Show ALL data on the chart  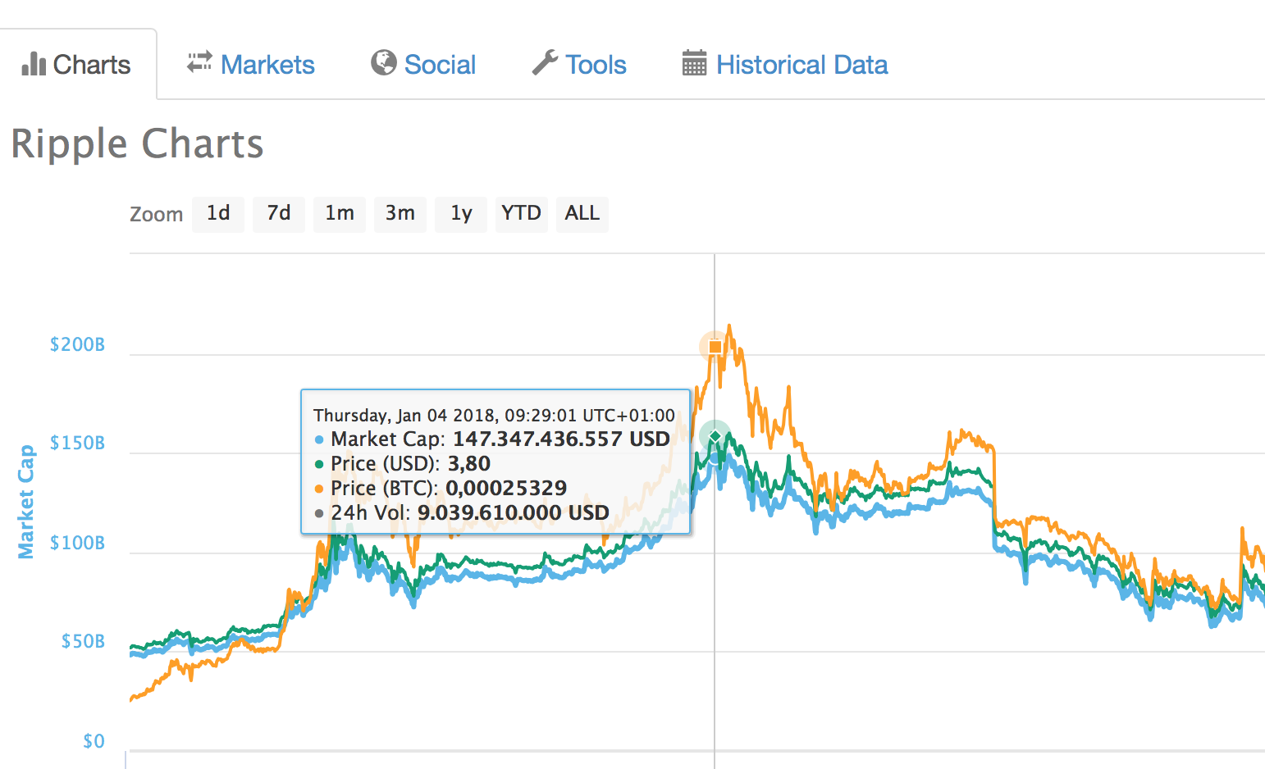point(582,214)
